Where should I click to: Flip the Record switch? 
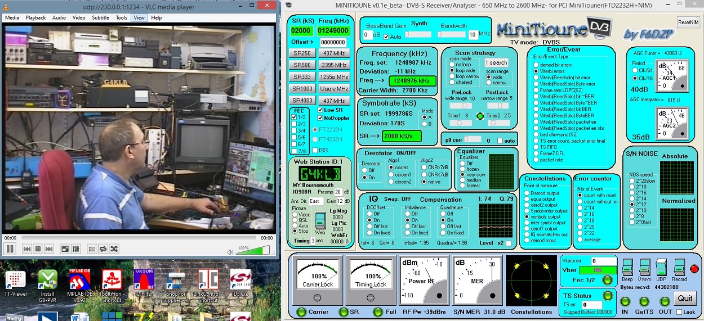pyautogui.click(x=679, y=268)
